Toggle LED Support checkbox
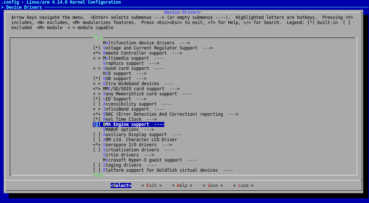The height and width of the screenshot is (203, 369). 97,99
